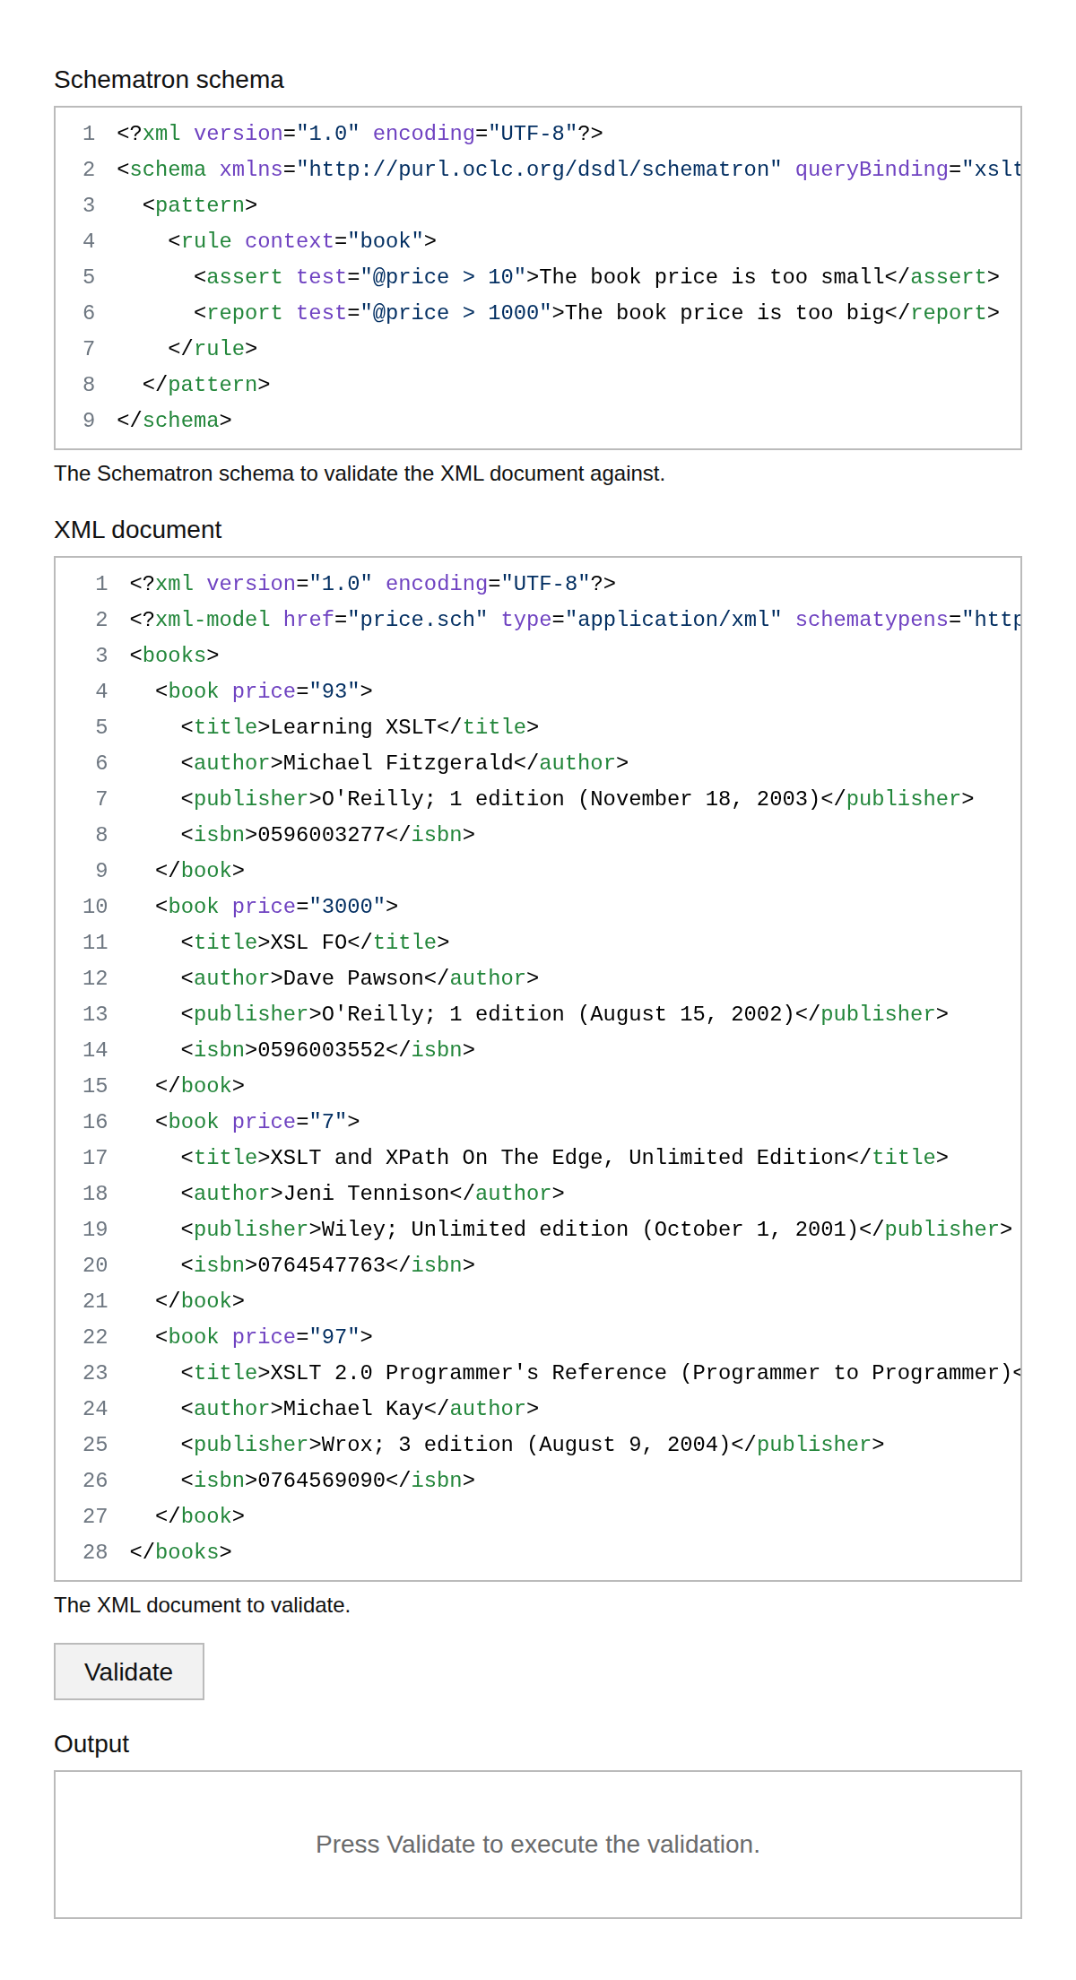Click the 'The XML document to validate.' description

202,1605
